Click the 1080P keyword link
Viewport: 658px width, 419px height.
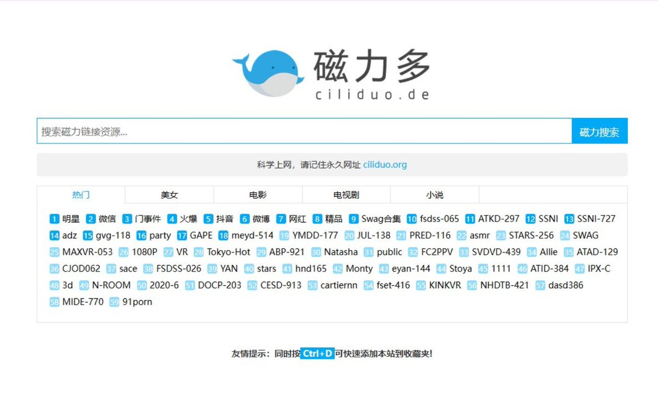pyautogui.click(x=145, y=252)
